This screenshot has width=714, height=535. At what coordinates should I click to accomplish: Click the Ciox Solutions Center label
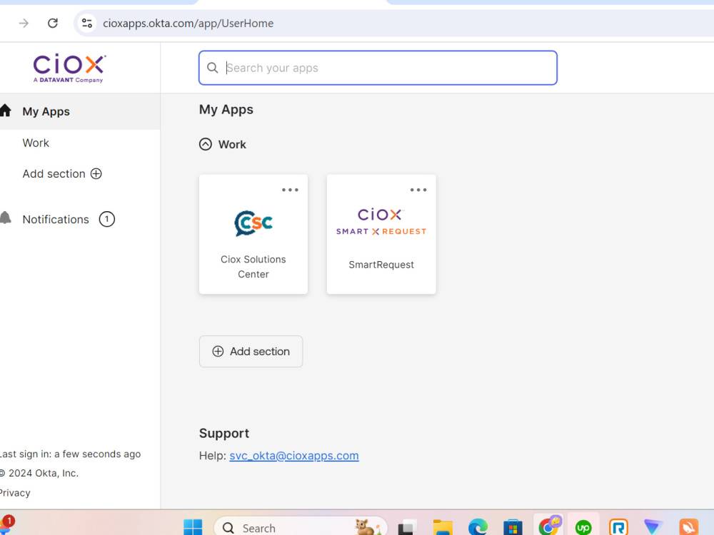(253, 267)
